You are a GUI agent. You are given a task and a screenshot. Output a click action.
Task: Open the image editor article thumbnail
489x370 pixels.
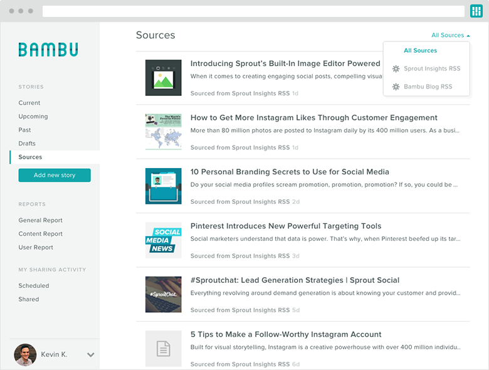tap(164, 78)
